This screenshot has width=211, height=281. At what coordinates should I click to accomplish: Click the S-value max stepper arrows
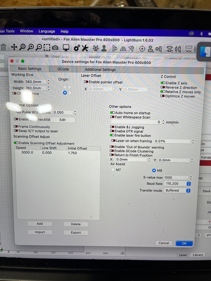[191, 178]
